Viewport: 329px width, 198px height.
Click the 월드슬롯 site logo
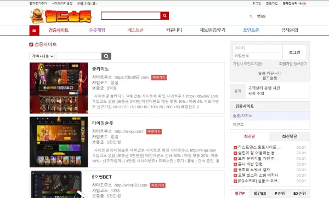pos(61,16)
